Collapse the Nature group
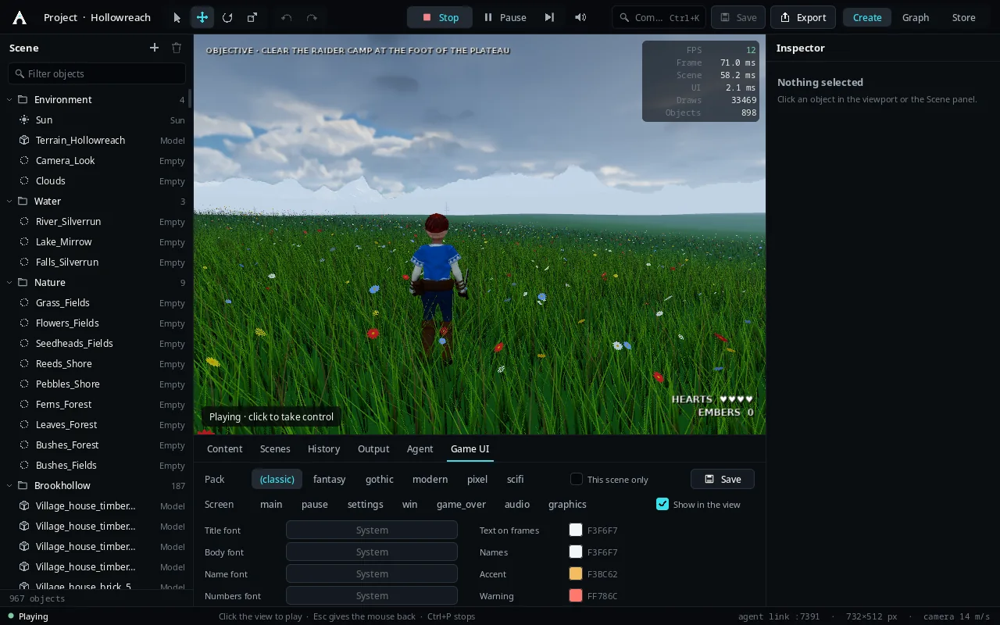 9,282
